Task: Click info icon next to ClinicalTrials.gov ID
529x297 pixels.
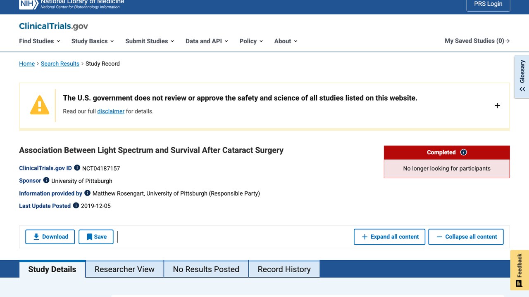Action: coord(77,168)
